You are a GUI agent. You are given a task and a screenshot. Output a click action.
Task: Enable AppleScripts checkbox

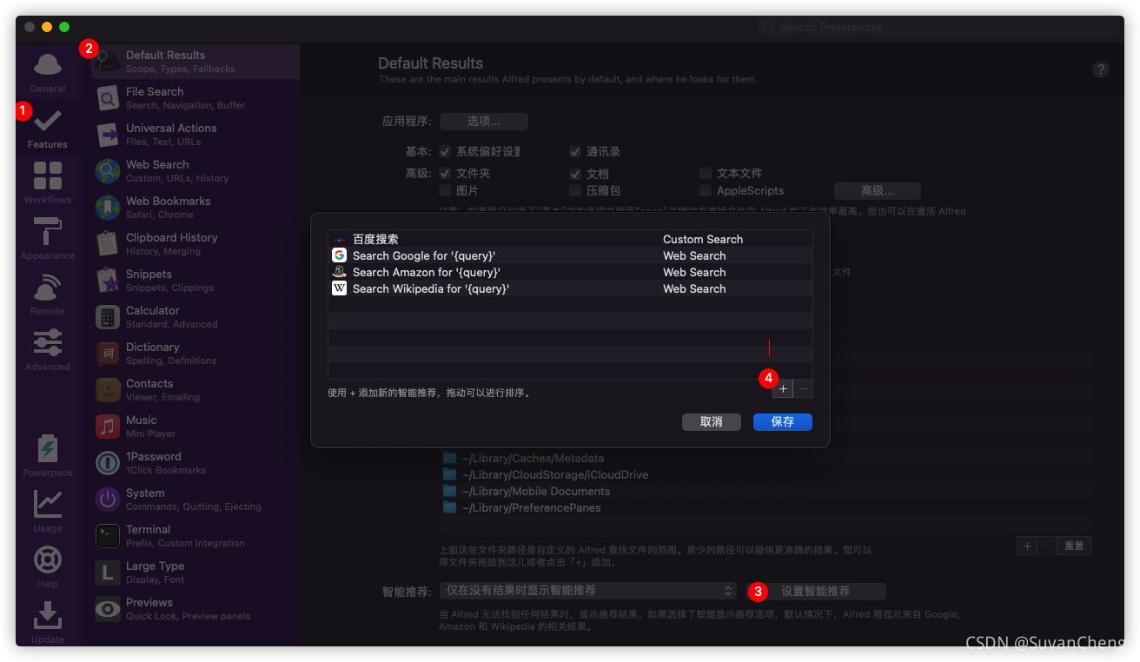point(706,190)
